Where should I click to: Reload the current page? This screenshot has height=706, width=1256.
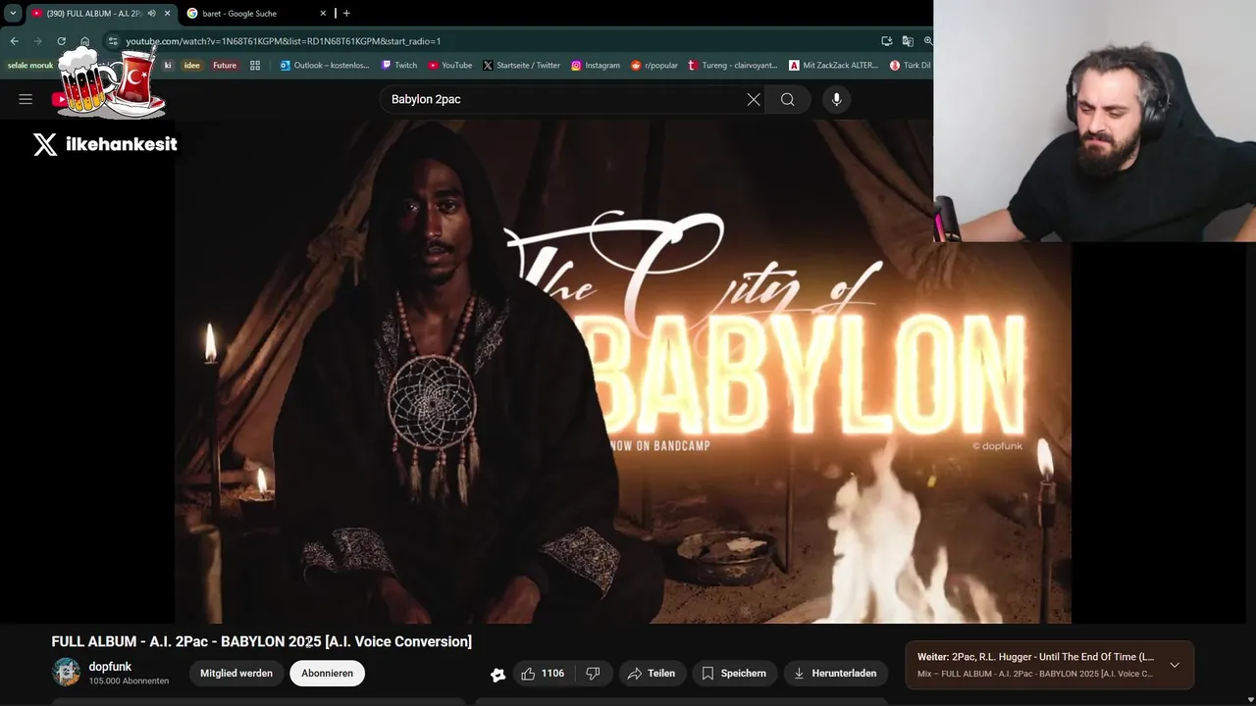click(61, 41)
